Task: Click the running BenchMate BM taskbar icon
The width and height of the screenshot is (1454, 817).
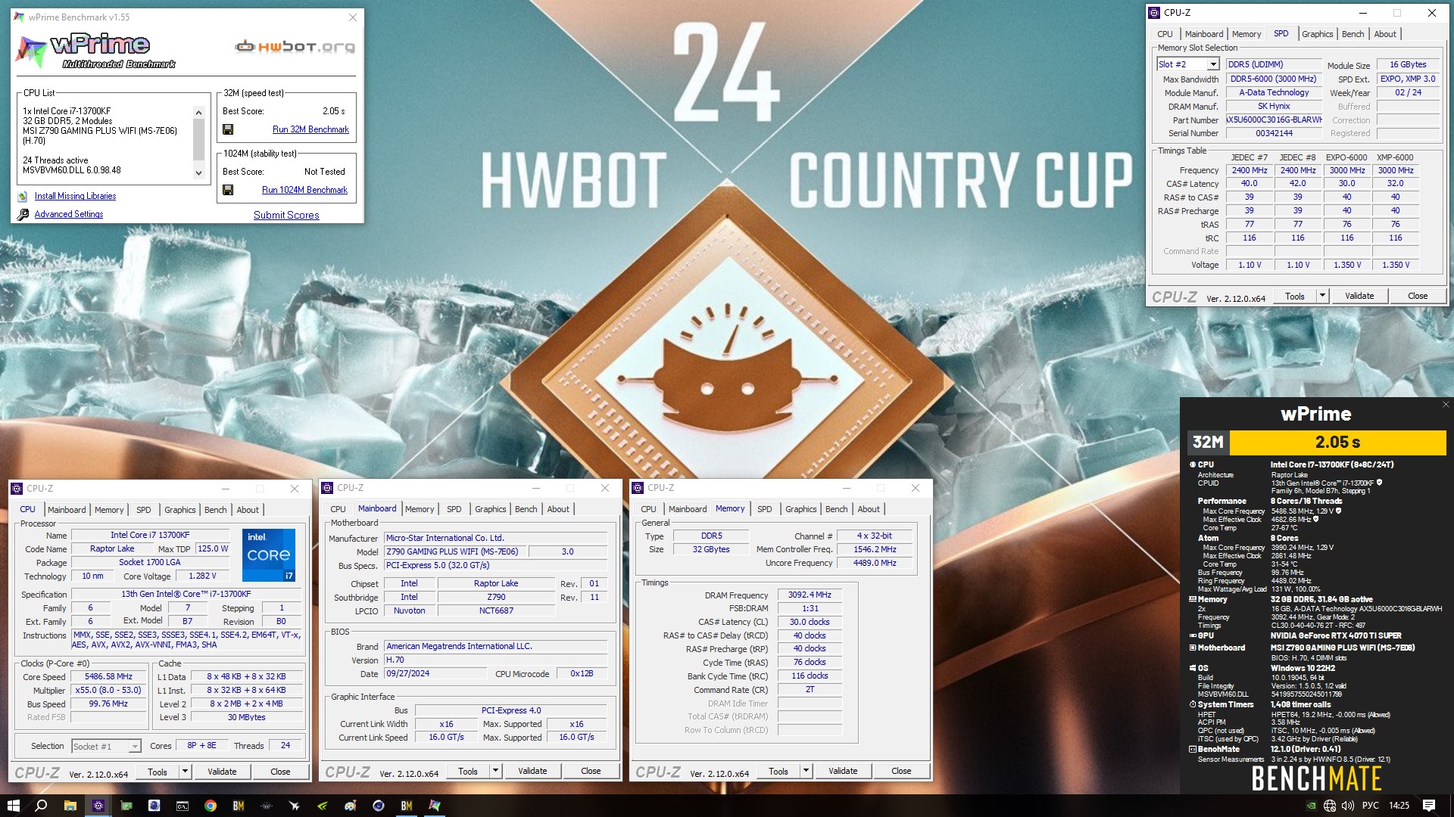Action: coord(406,806)
